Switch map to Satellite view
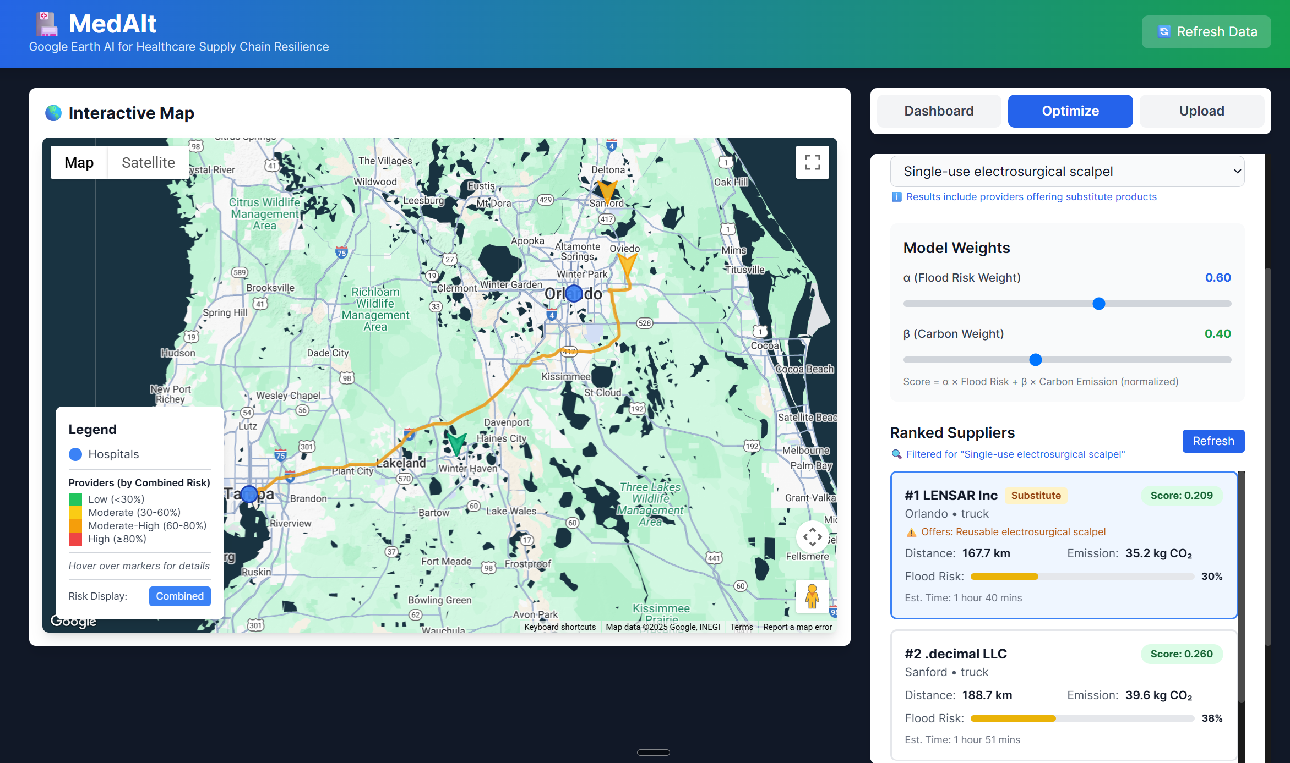The height and width of the screenshot is (763, 1290). tap(148, 162)
